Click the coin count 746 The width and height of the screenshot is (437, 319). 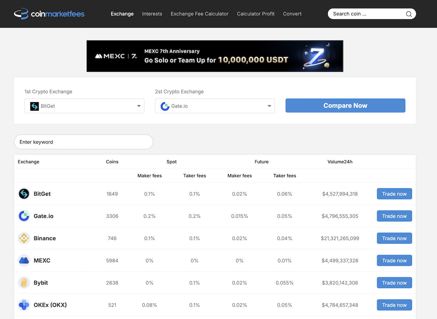coord(112,238)
